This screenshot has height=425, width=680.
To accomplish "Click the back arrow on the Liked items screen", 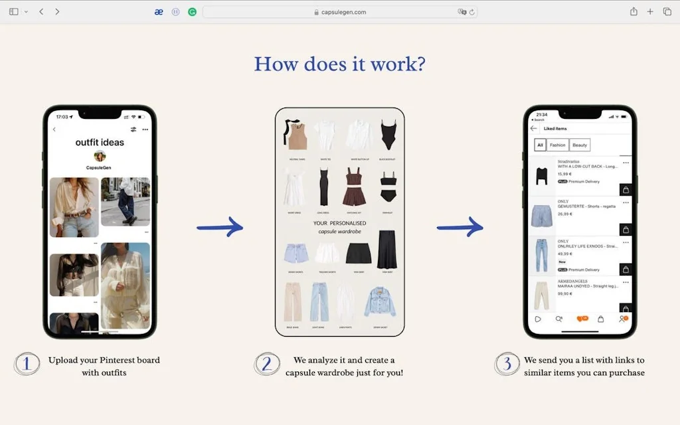I will click(x=534, y=128).
